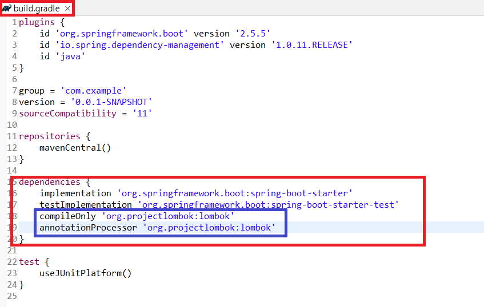Click the 'test' block keyword
Viewport: 484px width, 307px height.
(x=29, y=262)
